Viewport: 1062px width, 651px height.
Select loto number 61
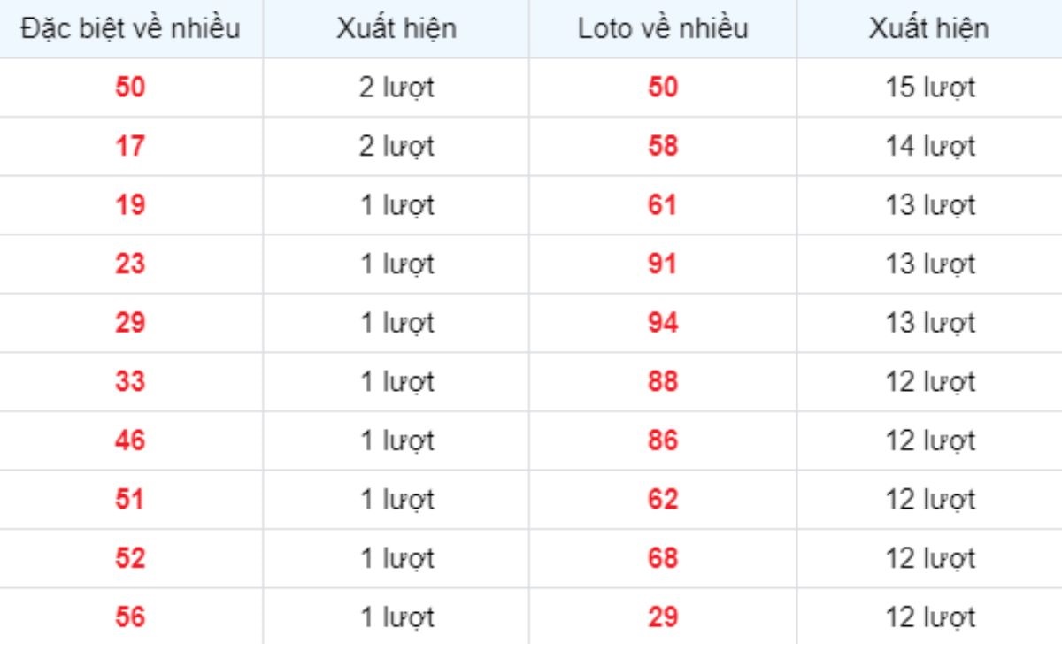[x=663, y=205]
